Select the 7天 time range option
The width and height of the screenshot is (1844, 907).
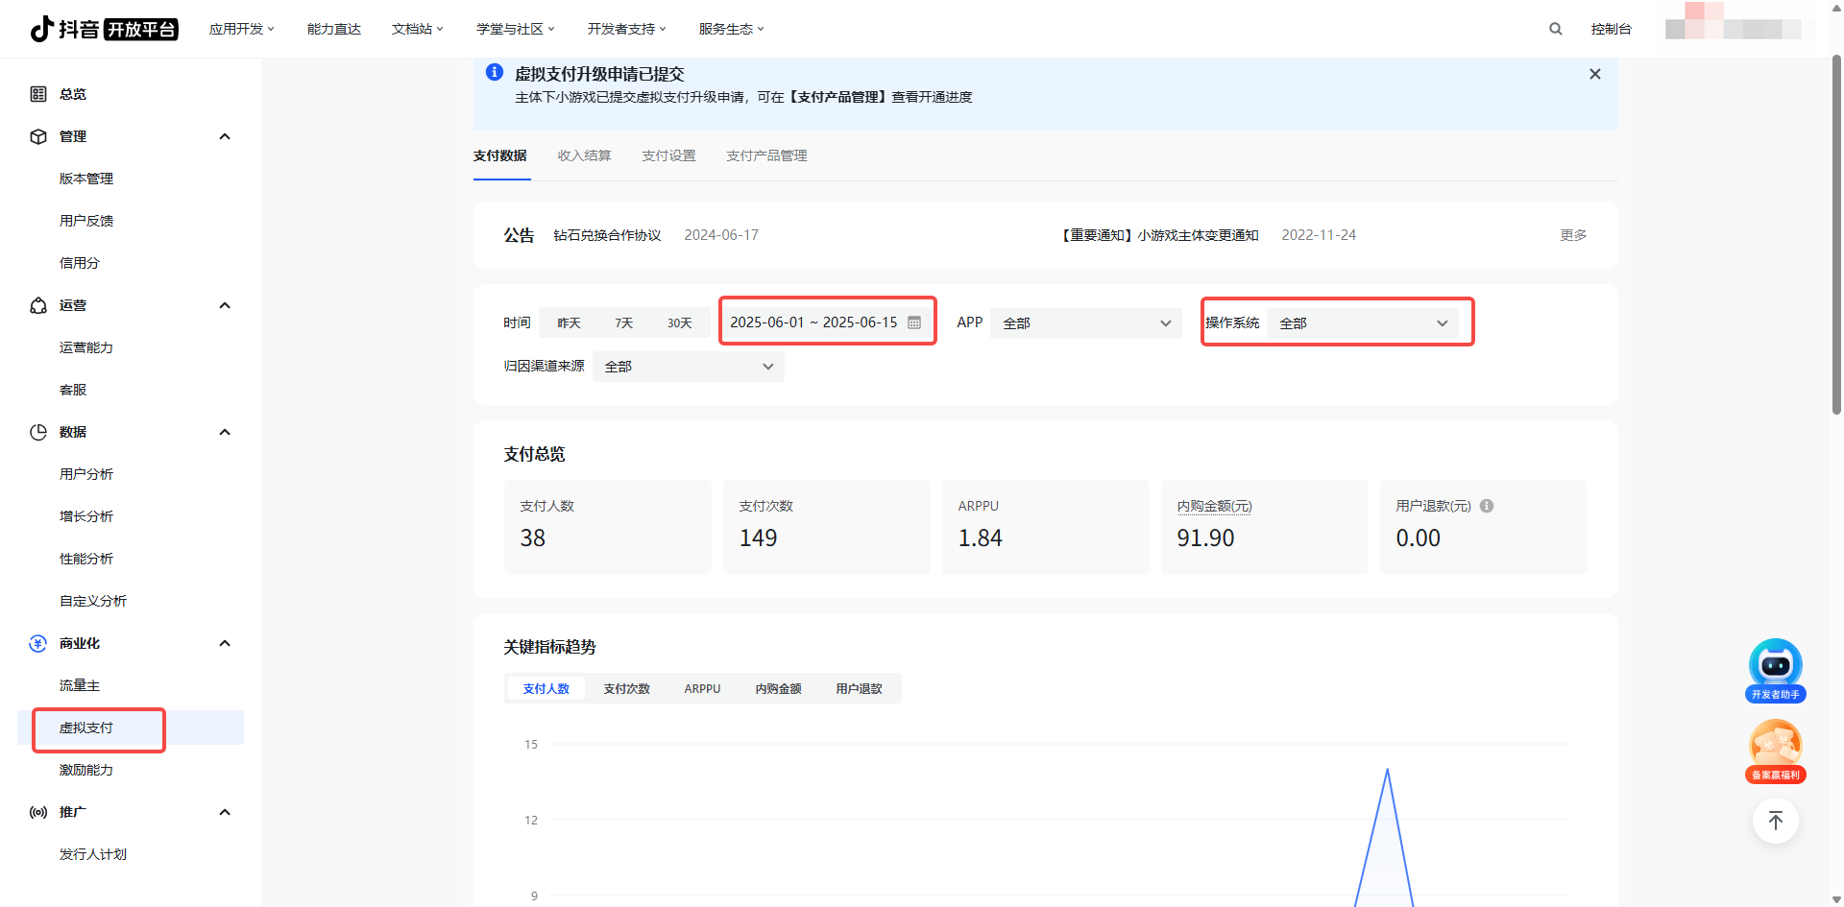(624, 323)
